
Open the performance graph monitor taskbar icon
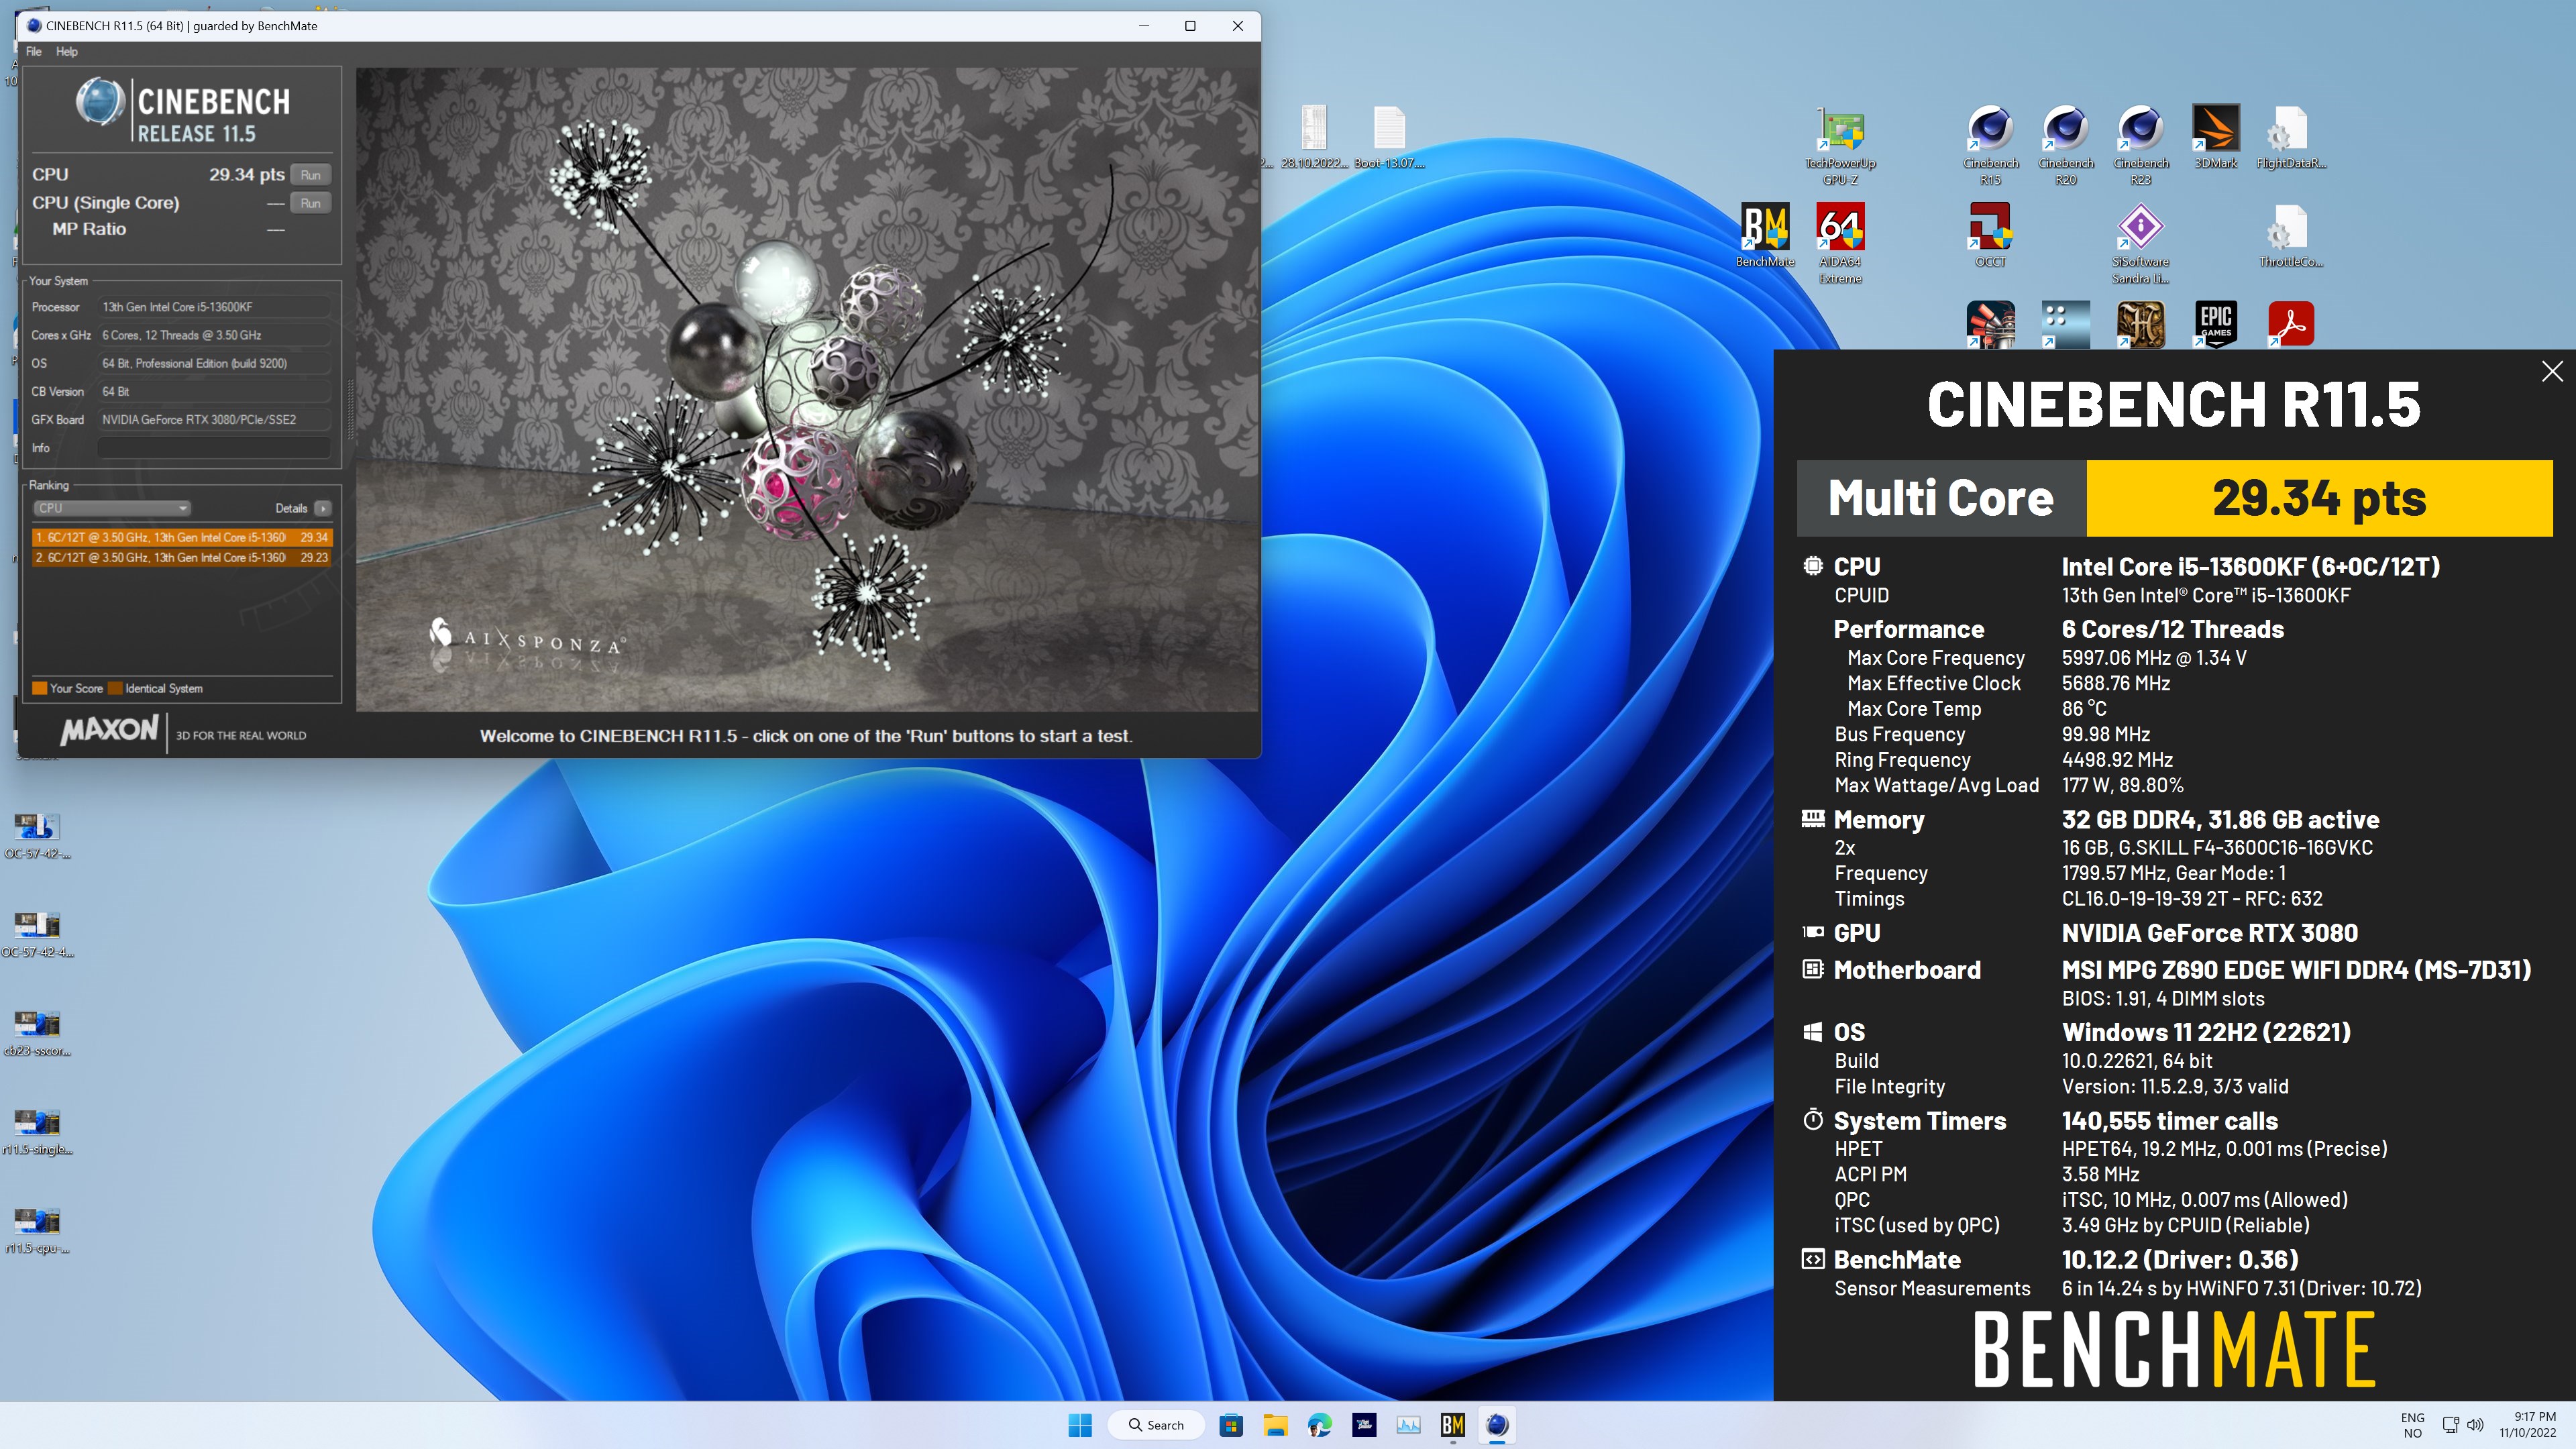coord(1408,1425)
